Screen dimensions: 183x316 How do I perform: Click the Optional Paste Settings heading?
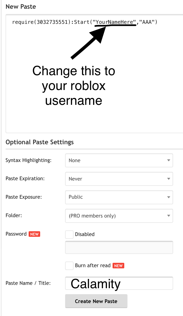tap(40, 142)
